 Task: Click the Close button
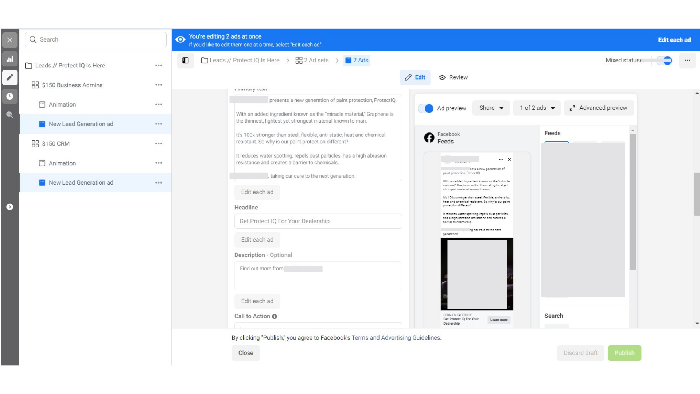(x=246, y=353)
